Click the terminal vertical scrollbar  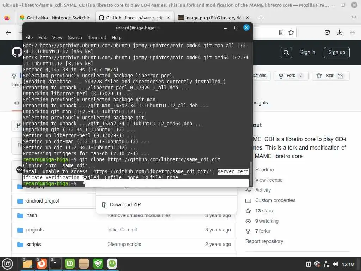pyautogui.click(x=251, y=173)
